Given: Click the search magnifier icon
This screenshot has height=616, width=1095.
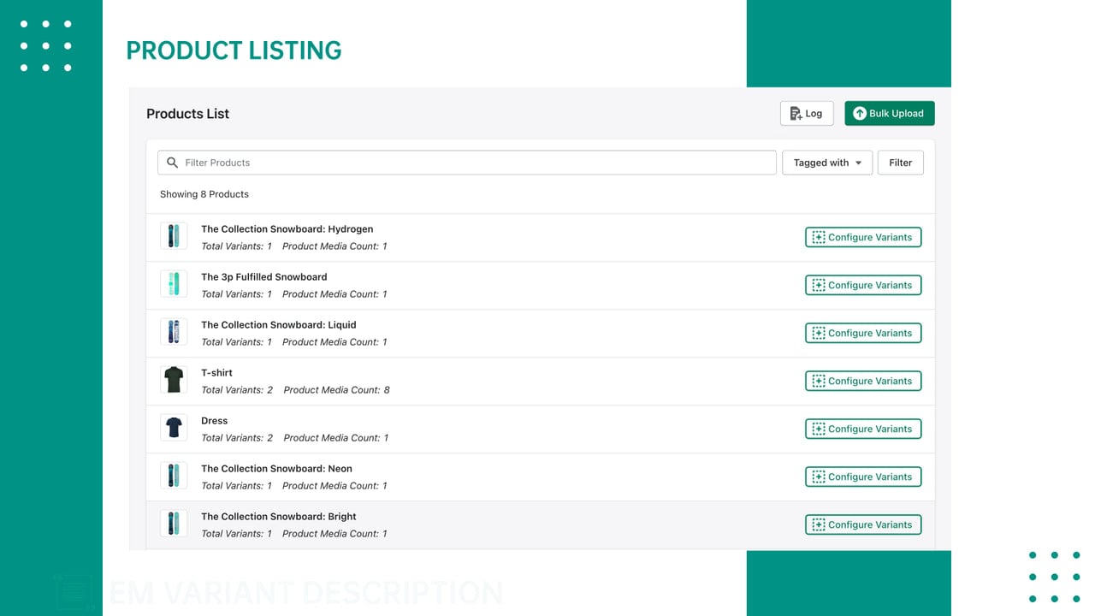Looking at the screenshot, I should click(x=172, y=163).
